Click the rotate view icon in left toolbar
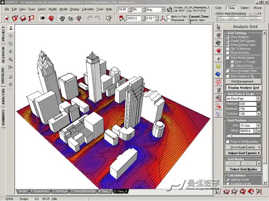269x201 pixels. (10, 44)
